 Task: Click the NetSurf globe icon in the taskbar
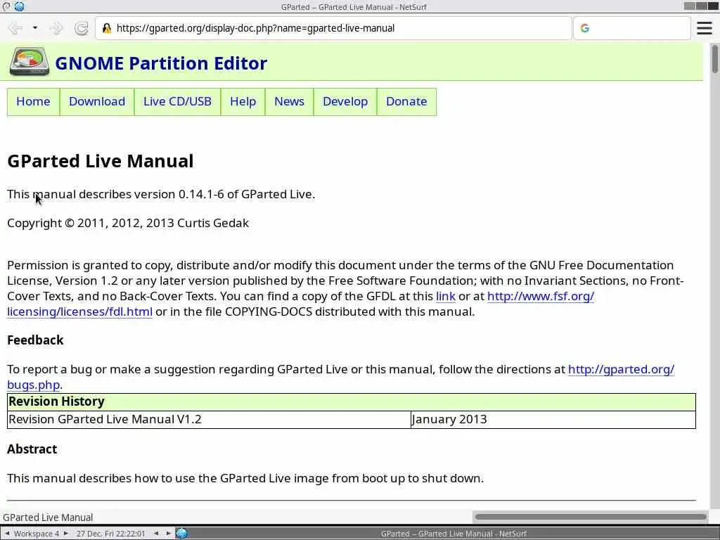[182, 533]
